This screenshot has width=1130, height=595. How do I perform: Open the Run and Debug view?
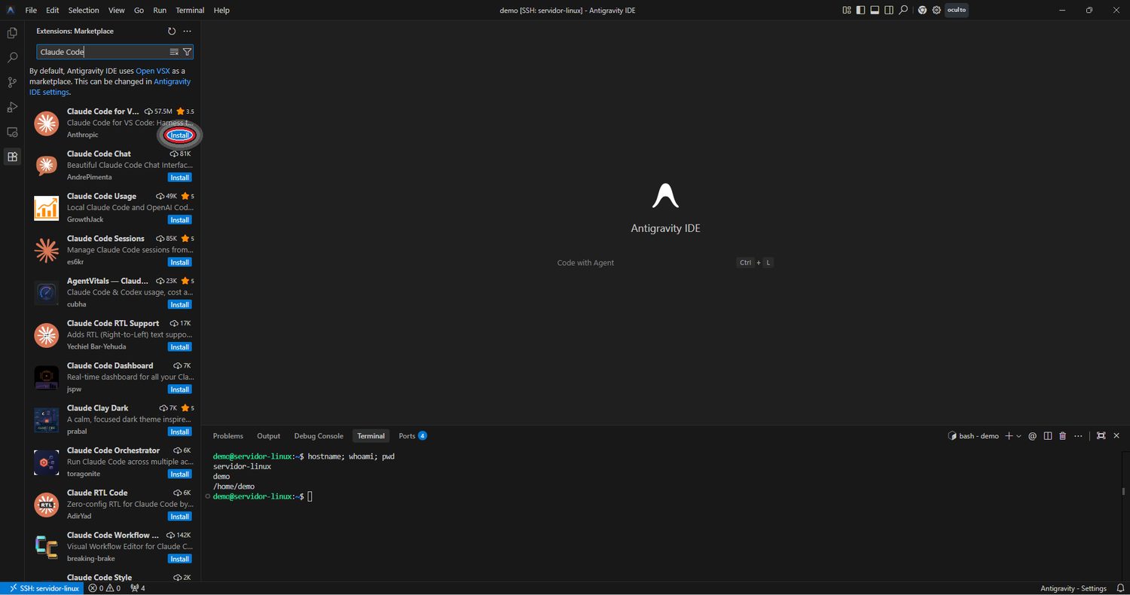pyautogui.click(x=12, y=107)
